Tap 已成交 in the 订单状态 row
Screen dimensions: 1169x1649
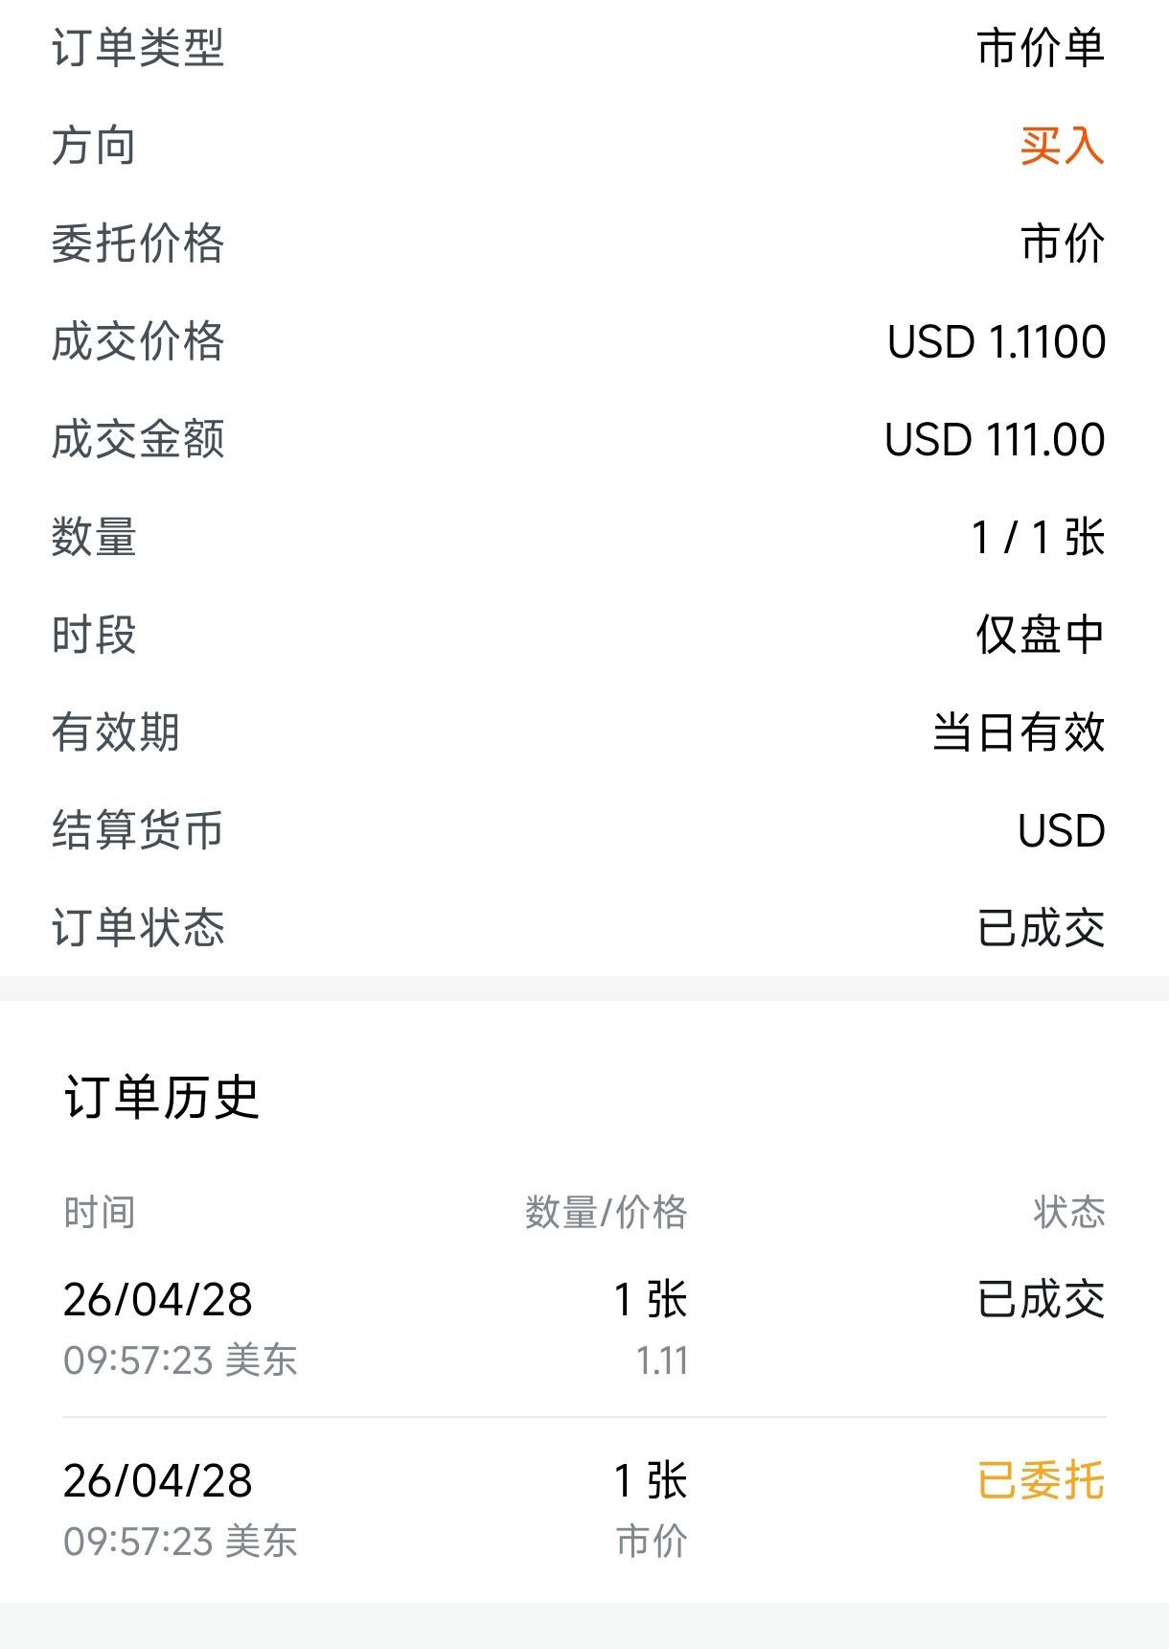(x=1041, y=928)
